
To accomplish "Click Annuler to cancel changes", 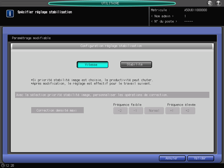I will (x=172, y=158).
